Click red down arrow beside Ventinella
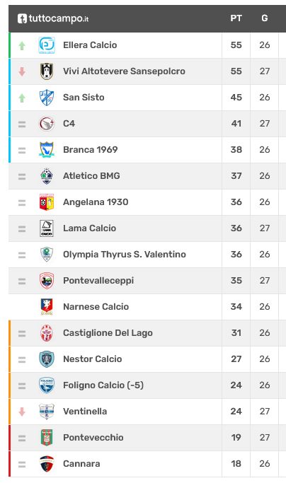 coord(22,412)
